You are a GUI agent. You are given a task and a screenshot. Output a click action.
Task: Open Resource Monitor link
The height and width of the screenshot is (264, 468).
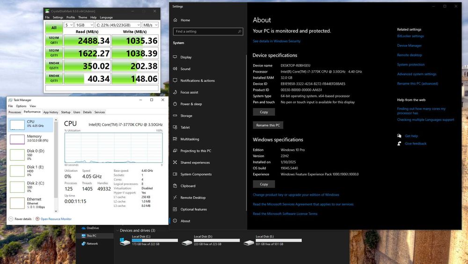(56, 219)
